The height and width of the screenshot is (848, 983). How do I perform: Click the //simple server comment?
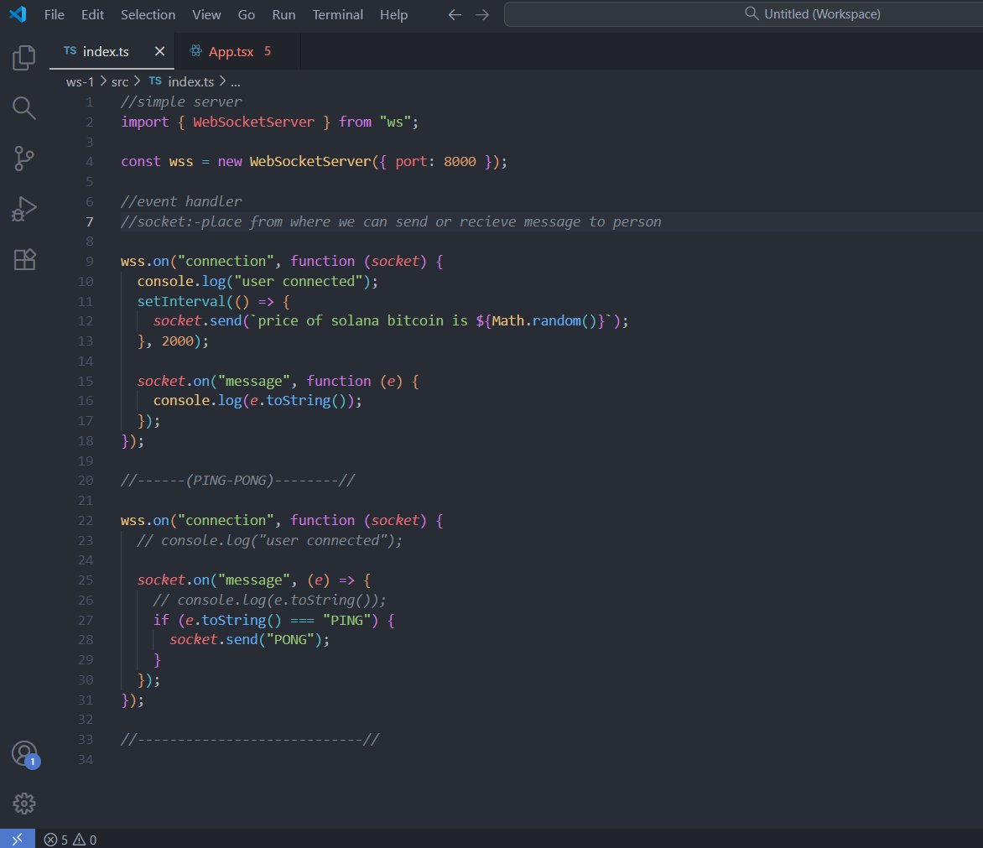[x=180, y=101]
